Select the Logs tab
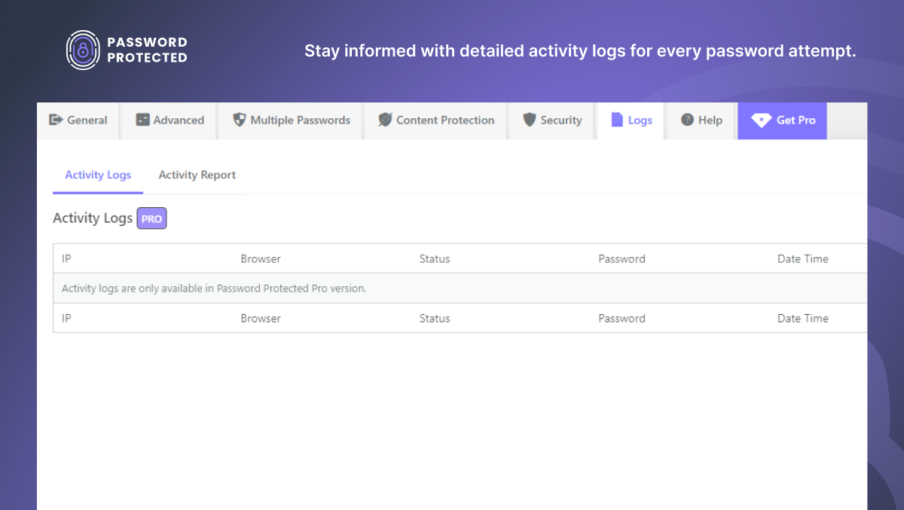 point(631,121)
